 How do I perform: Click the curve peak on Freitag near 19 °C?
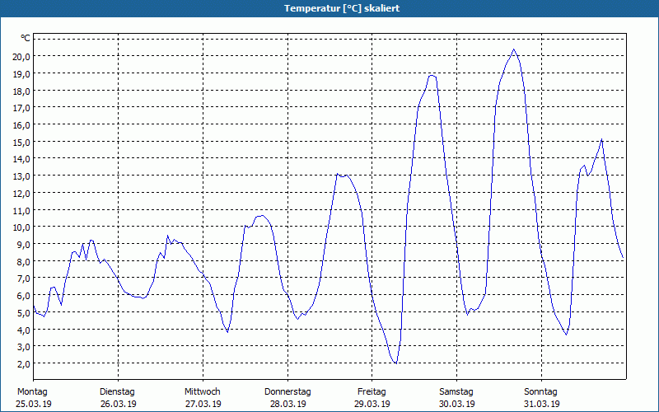(x=432, y=76)
